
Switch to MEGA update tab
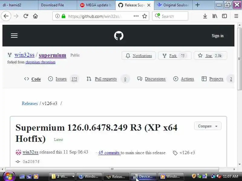pos(96,5)
